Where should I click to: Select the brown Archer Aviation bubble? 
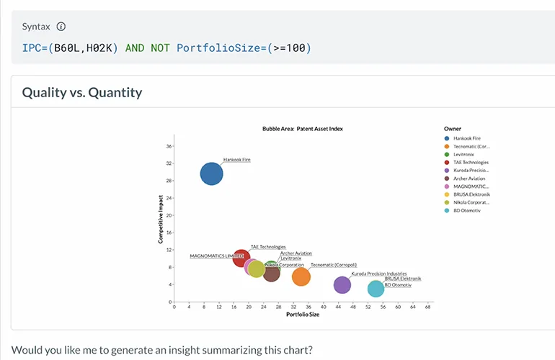[272, 274]
